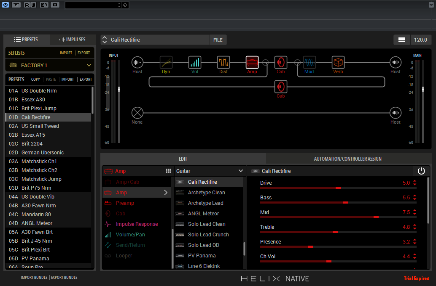The width and height of the screenshot is (436, 286).
Task: Click the R read automation button
Action: pyautogui.click(x=27, y=5)
